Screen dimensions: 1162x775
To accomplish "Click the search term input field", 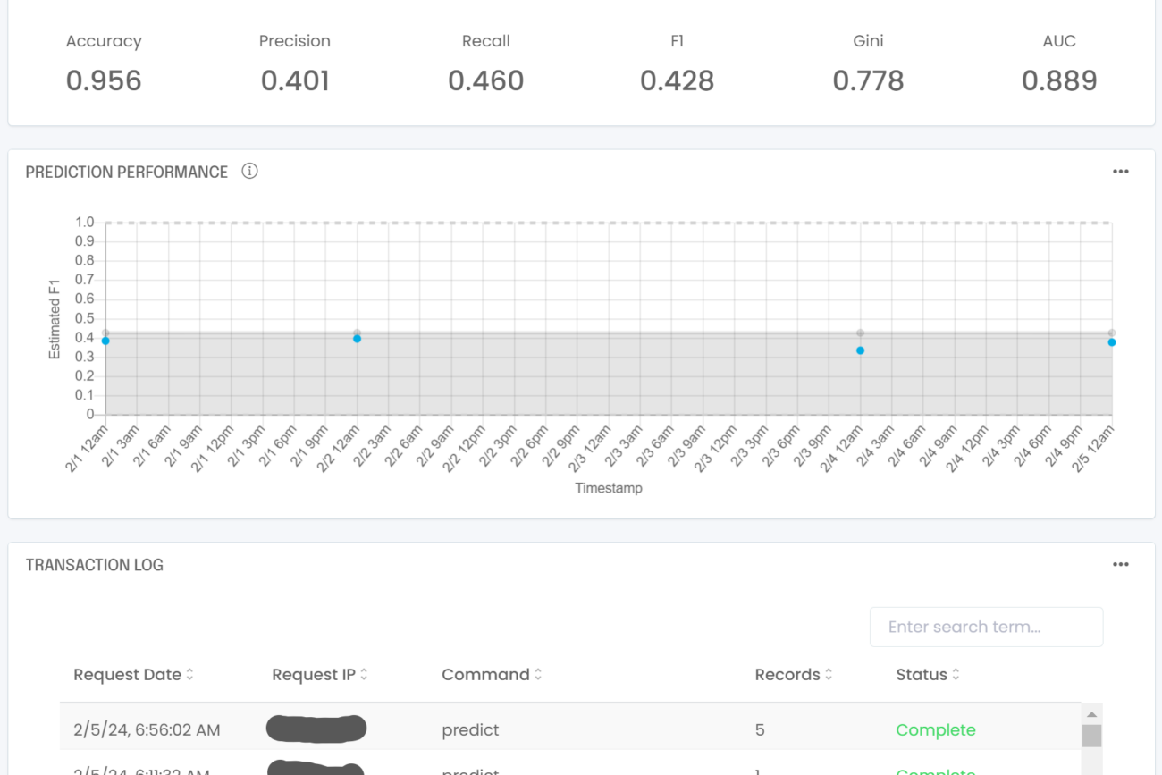I will tap(986, 627).
